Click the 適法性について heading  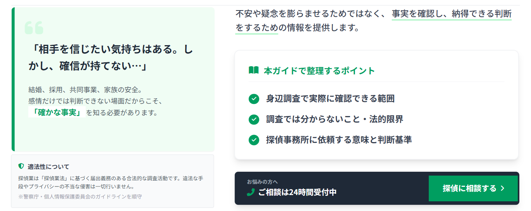[x=48, y=167]
